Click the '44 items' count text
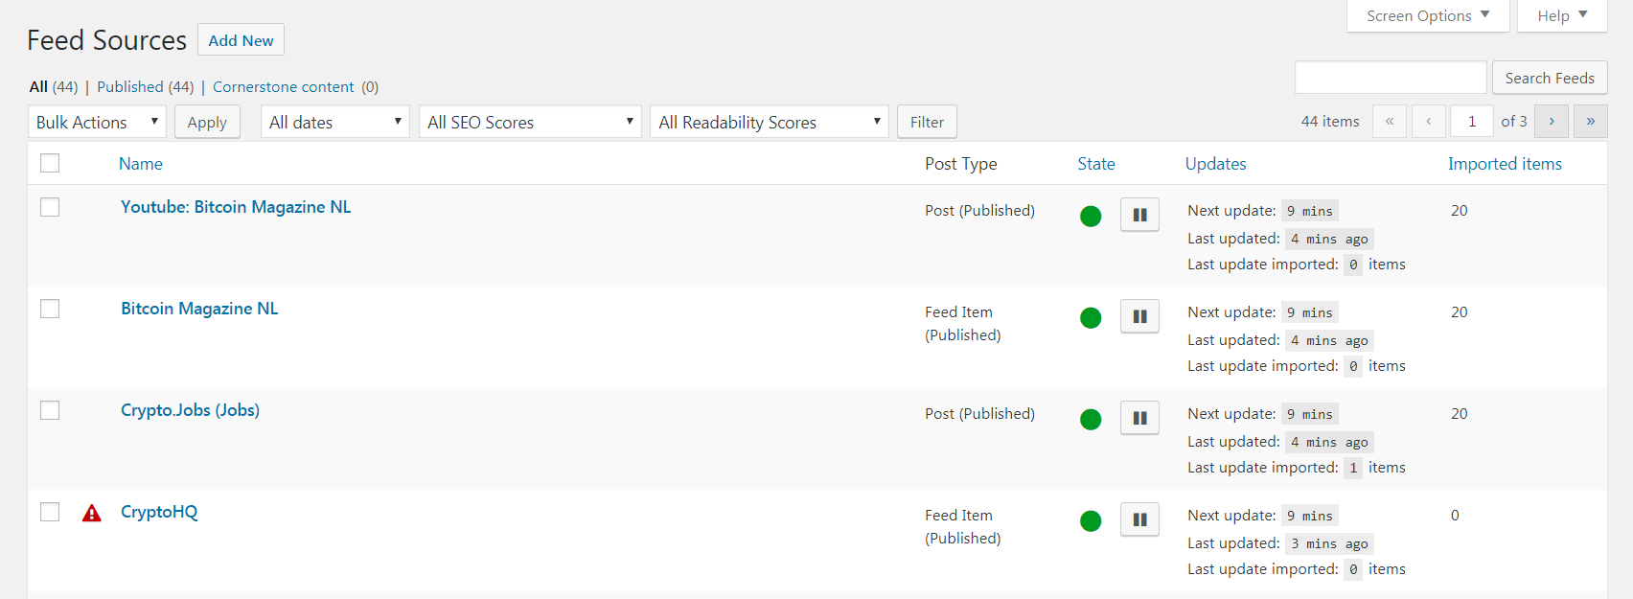This screenshot has height=599, width=1633. pos(1330,122)
